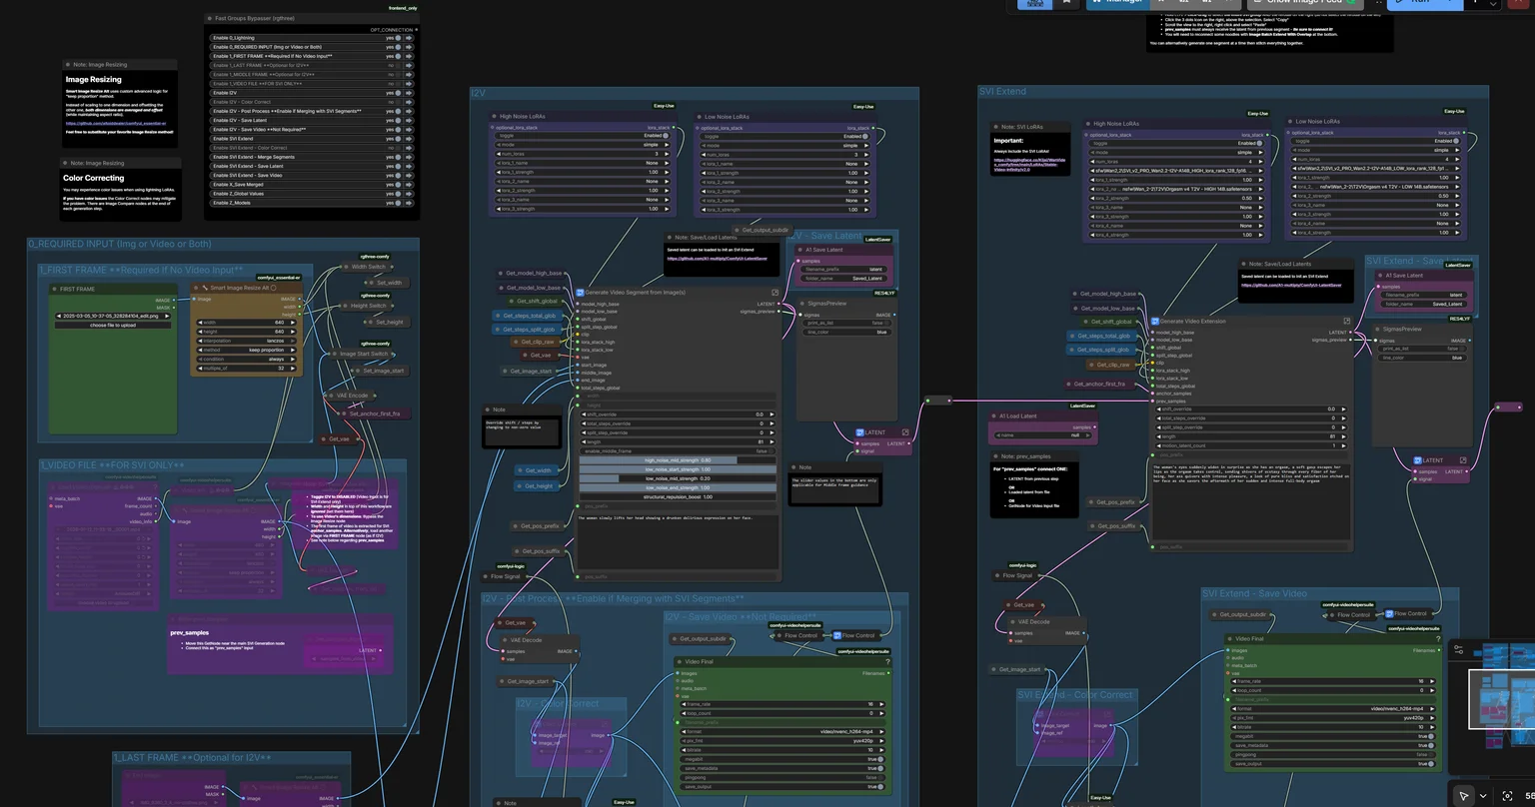Collapse the Fast Groups Bypasser node via title dot

pos(209,18)
